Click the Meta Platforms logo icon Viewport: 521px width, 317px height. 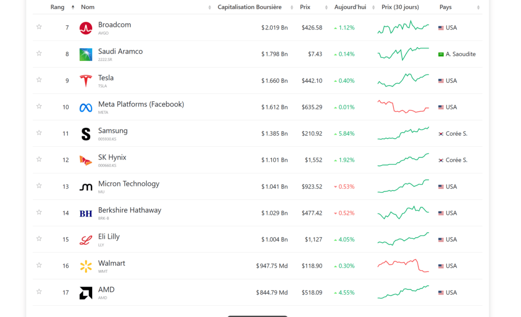pyautogui.click(x=85, y=107)
